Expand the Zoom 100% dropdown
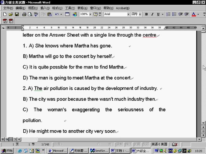Viewport: 206px width, 154px height. (90, 14)
